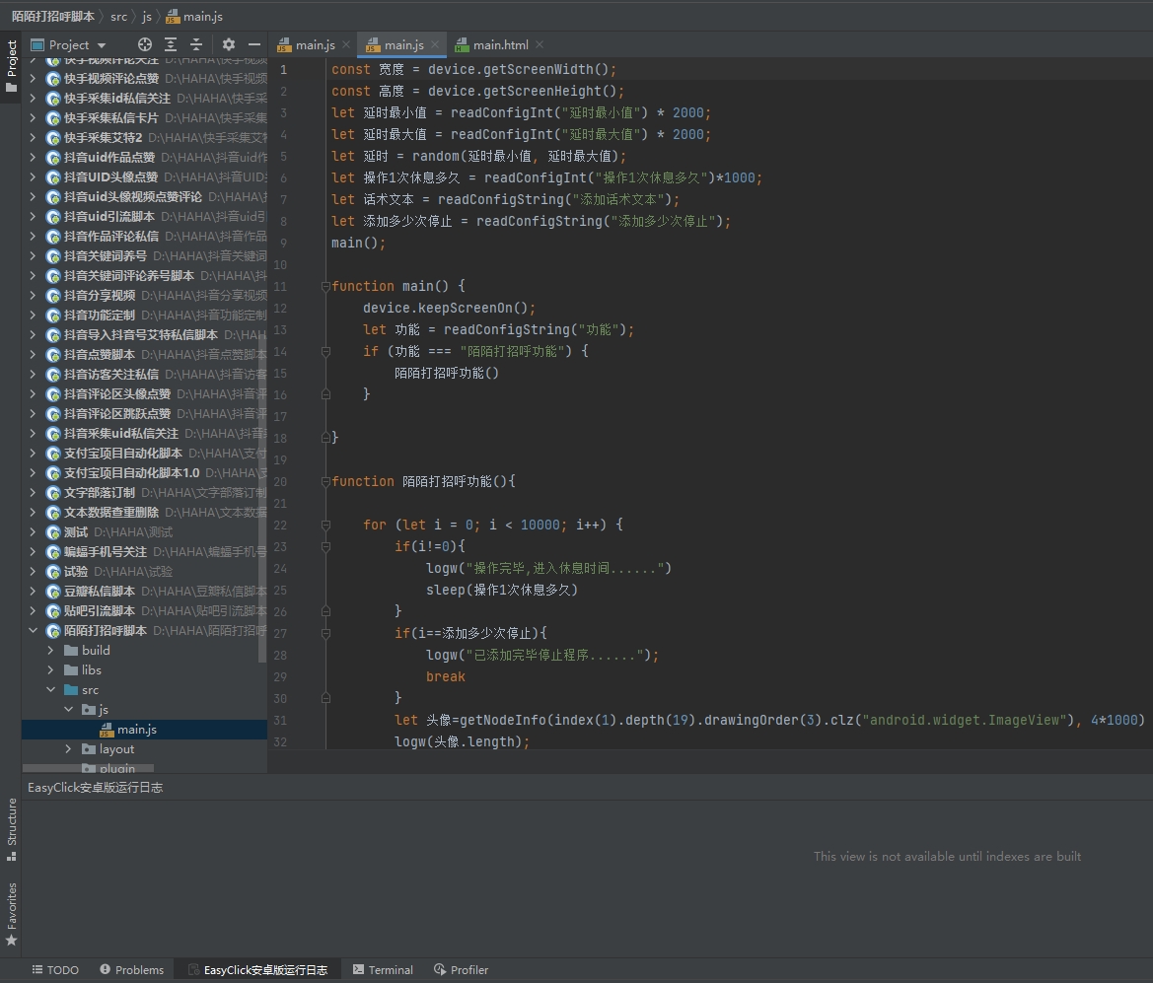Select the 快手采集私信卡片 project

[144, 117]
